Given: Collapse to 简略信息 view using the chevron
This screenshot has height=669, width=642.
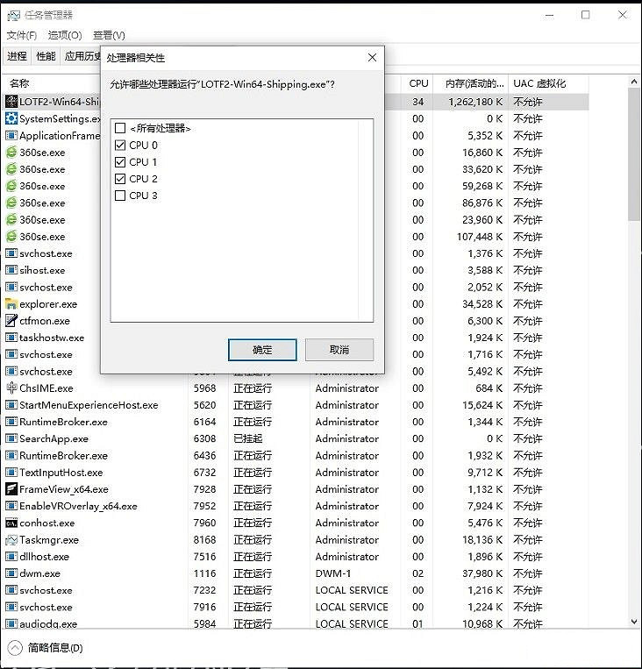Looking at the screenshot, I should pyautogui.click(x=15, y=648).
